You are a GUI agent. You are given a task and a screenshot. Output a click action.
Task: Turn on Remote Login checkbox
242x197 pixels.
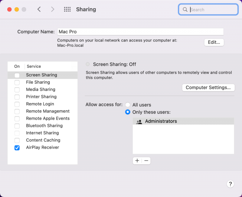coord(17,104)
